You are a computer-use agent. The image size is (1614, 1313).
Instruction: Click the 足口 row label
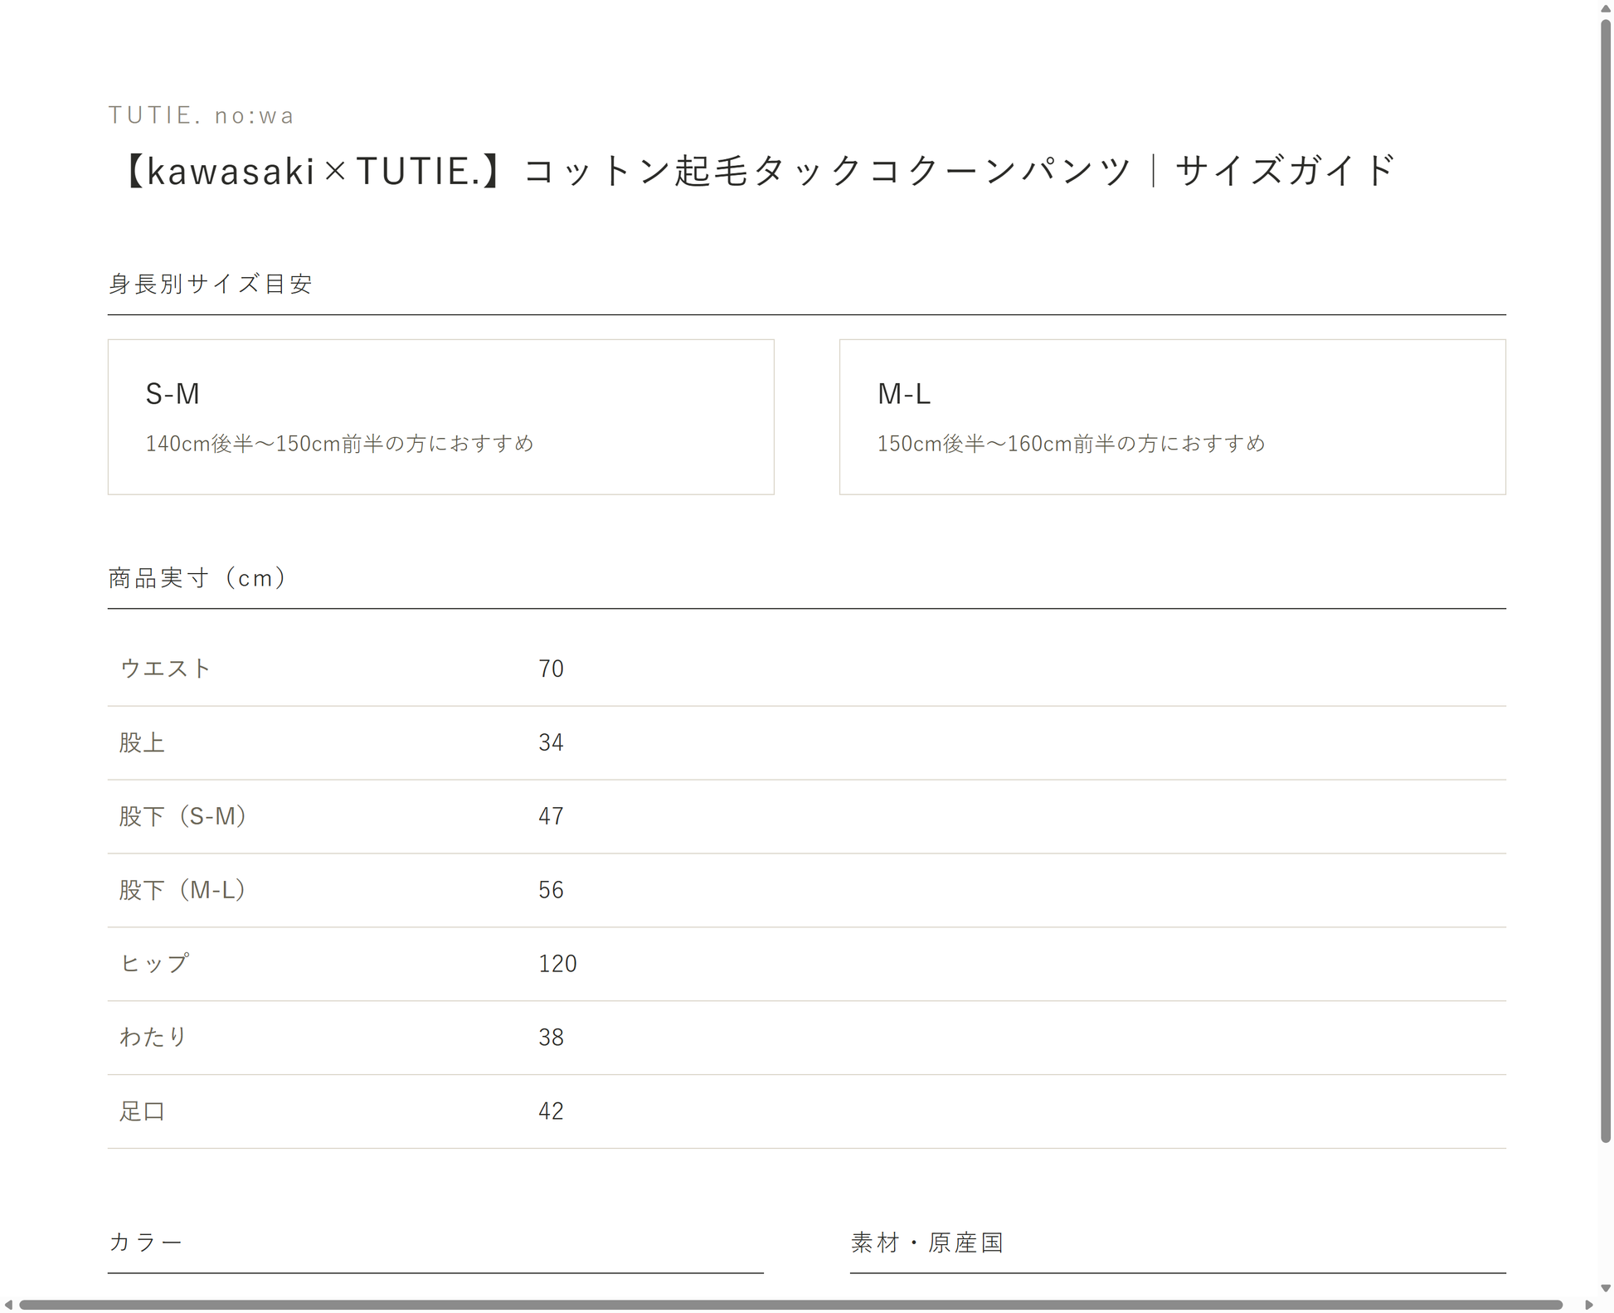click(142, 1111)
